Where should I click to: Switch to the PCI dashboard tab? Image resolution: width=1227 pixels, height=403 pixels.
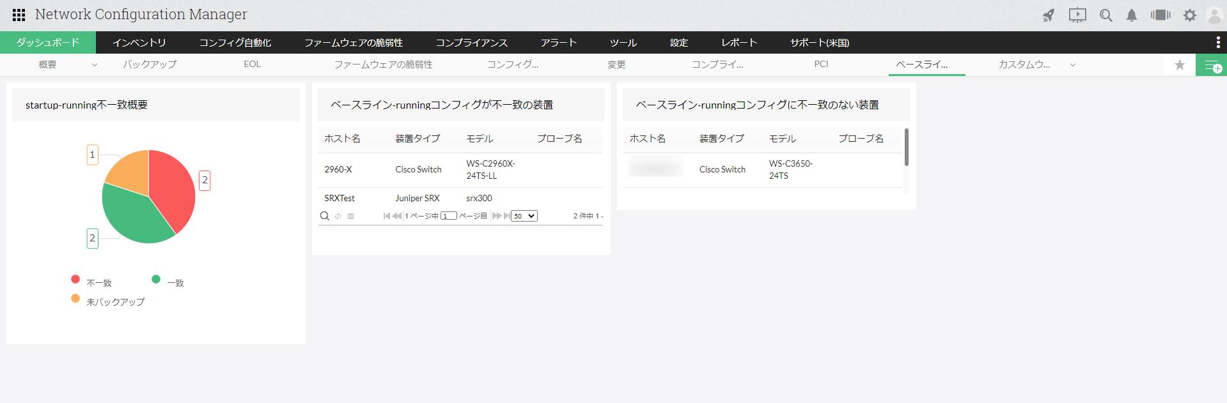822,65
